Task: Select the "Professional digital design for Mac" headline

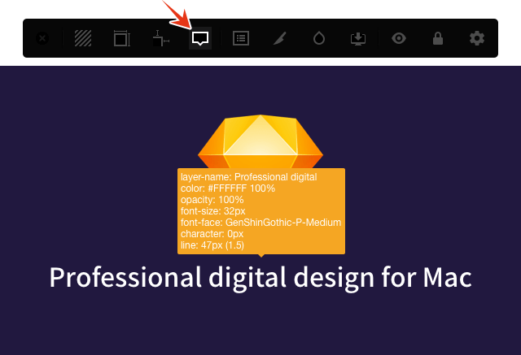Action: pyautogui.click(x=260, y=277)
